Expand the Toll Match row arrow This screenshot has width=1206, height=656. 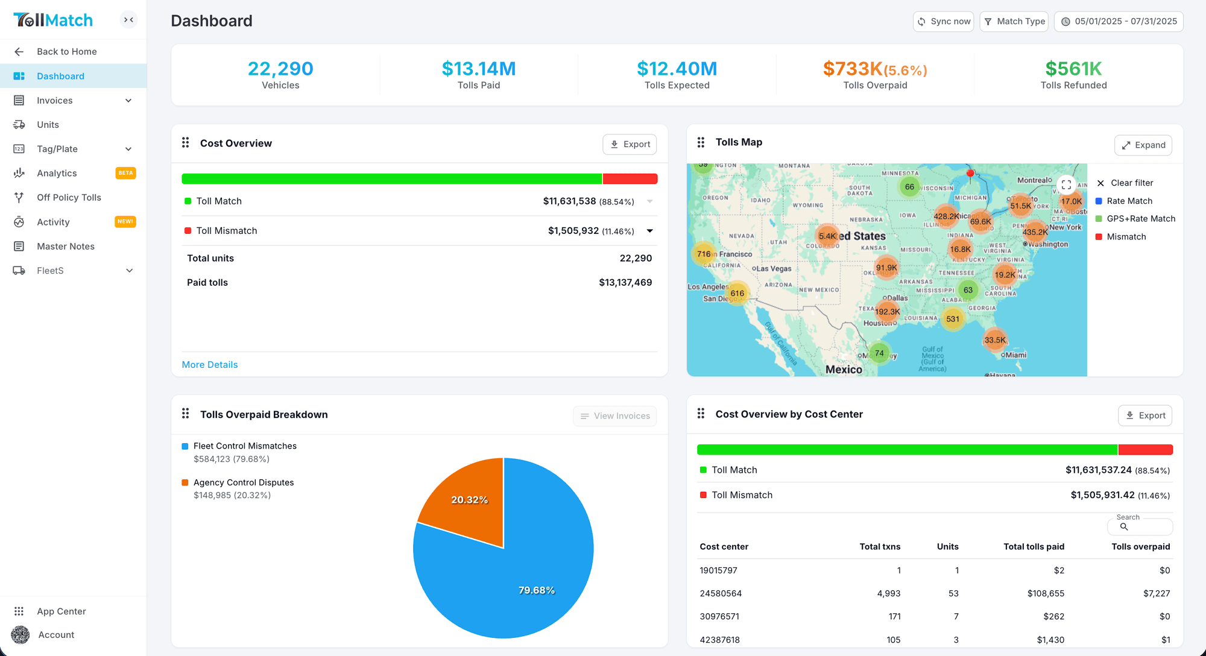[650, 201]
